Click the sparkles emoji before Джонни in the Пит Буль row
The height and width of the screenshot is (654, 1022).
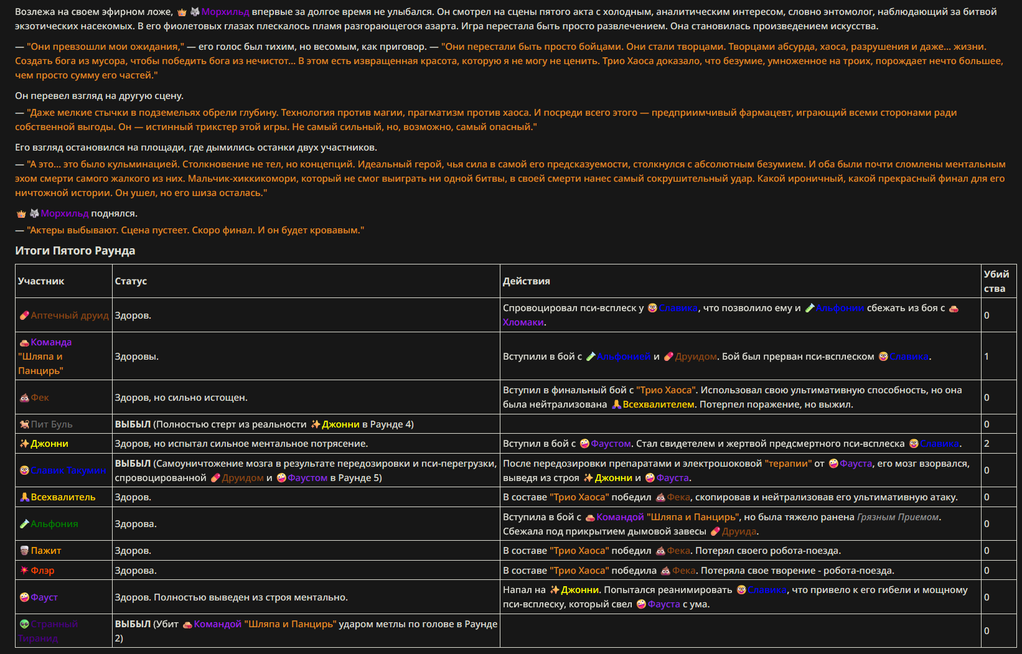click(x=316, y=424)
